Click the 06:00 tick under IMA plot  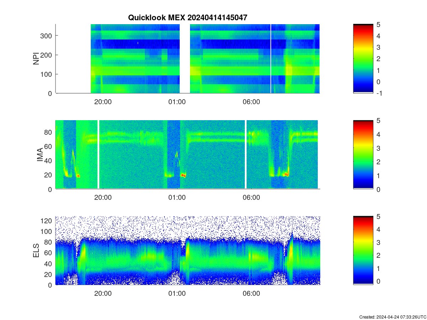point(251,198)
